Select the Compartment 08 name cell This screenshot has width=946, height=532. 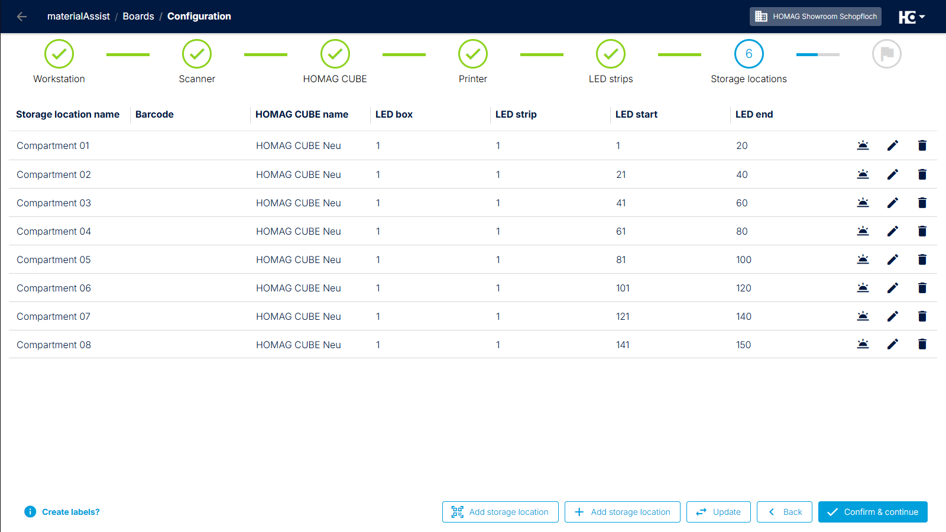coord(54,345)
